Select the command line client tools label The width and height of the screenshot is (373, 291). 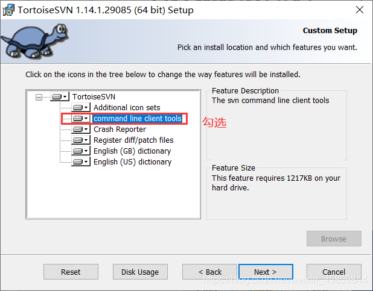pos(138,118)
